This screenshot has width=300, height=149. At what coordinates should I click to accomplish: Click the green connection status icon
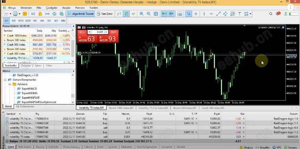click(286, 14)
